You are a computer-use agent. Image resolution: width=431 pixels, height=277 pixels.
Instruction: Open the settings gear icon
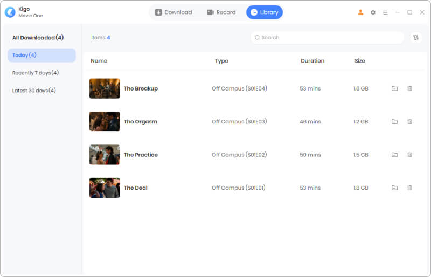pyautogui.click(x=373, y=12)
